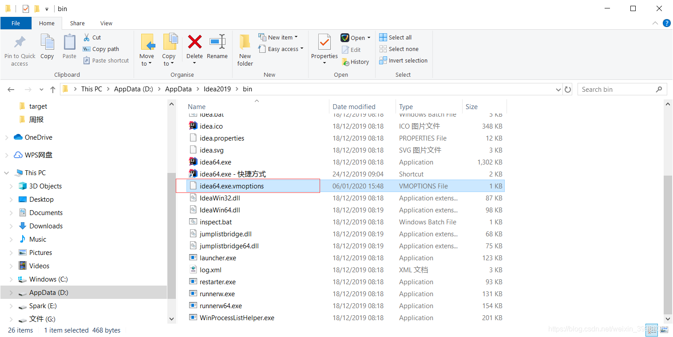Open Properties for the selected item
Screen dimensions: 673x337
click(x=324, y=49)
